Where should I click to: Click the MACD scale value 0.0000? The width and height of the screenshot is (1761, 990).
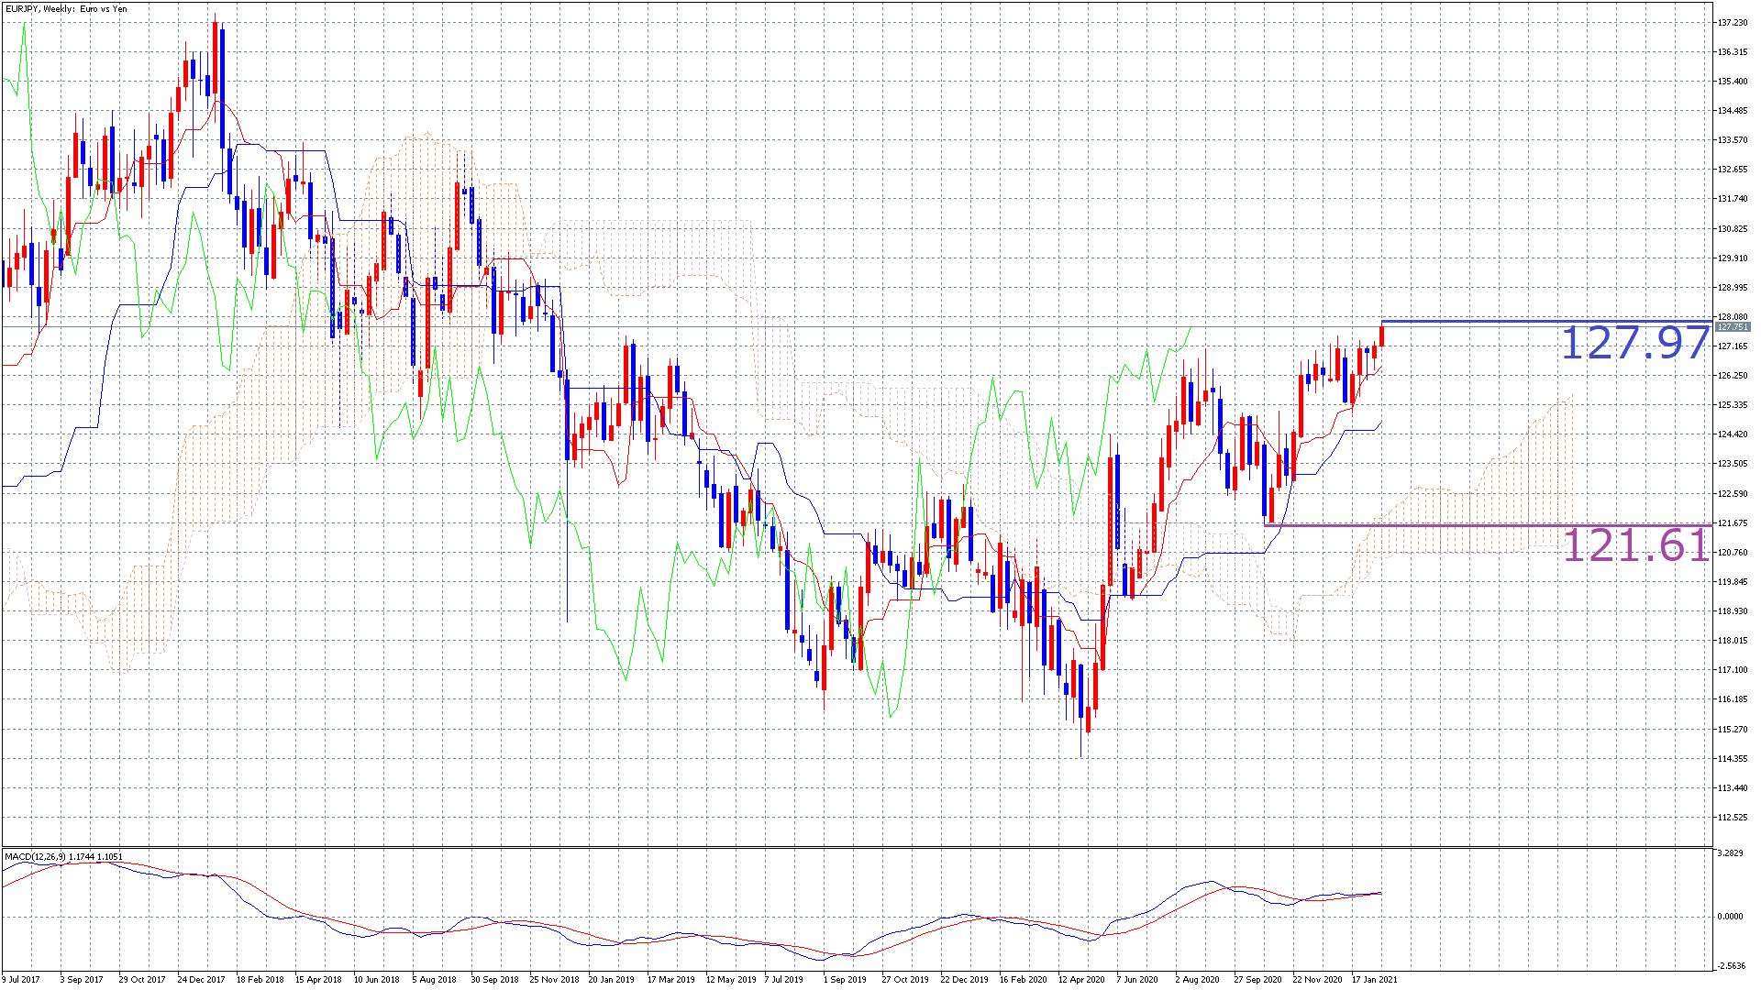tap(1730, 917)
